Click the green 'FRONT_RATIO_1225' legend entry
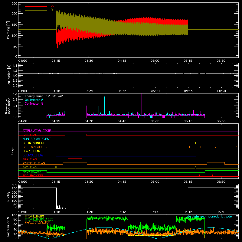The width and height of the screenshot is (242, 242). pyautogui.click(x=39, y=219)
